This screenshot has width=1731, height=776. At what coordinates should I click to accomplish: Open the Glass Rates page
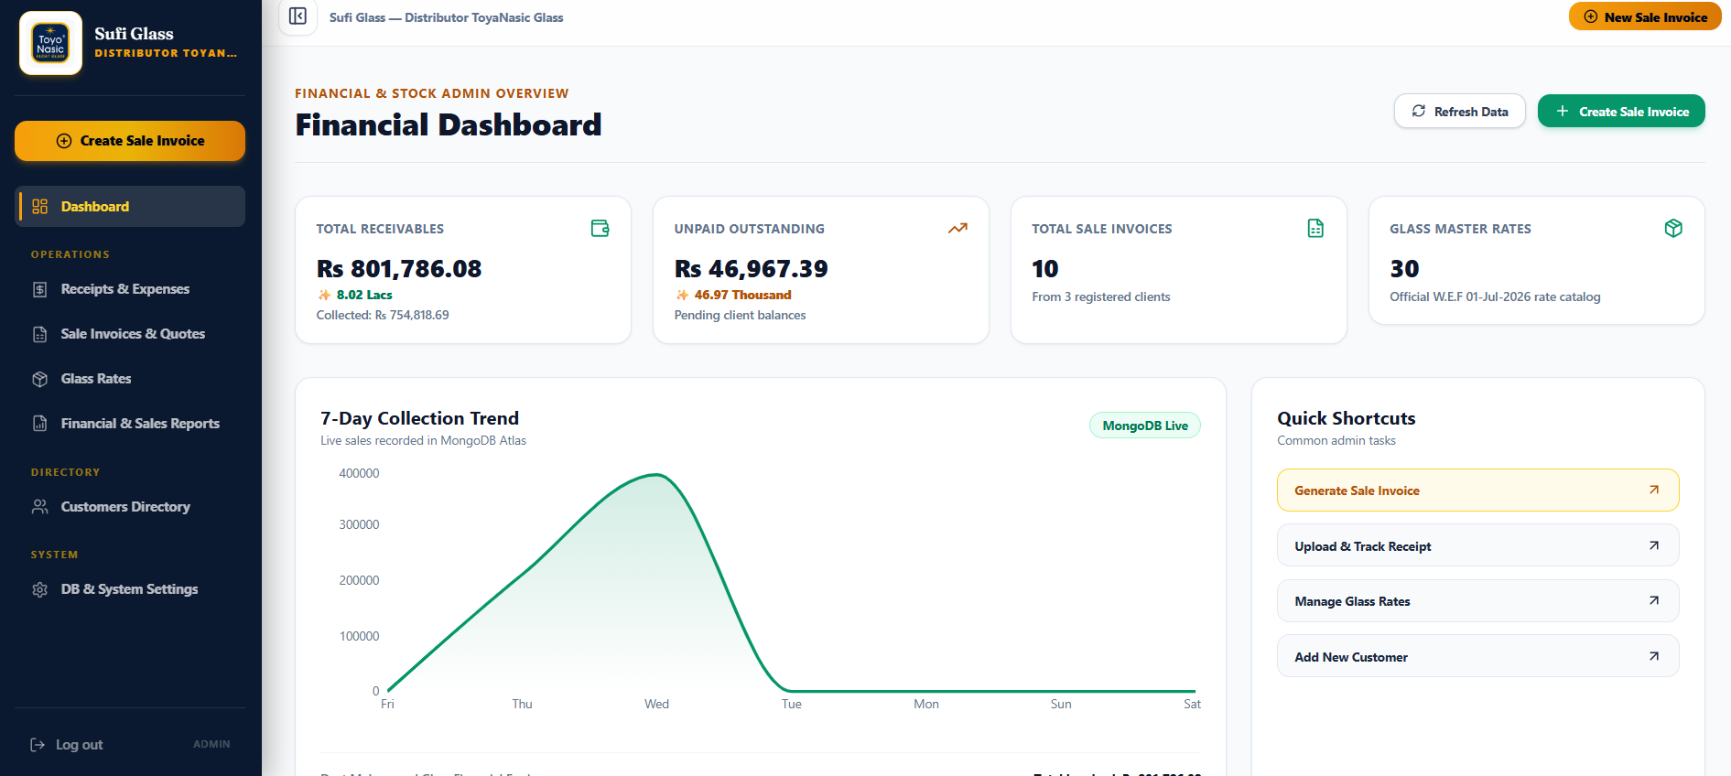pyautogui.click(x=130, y=379)
